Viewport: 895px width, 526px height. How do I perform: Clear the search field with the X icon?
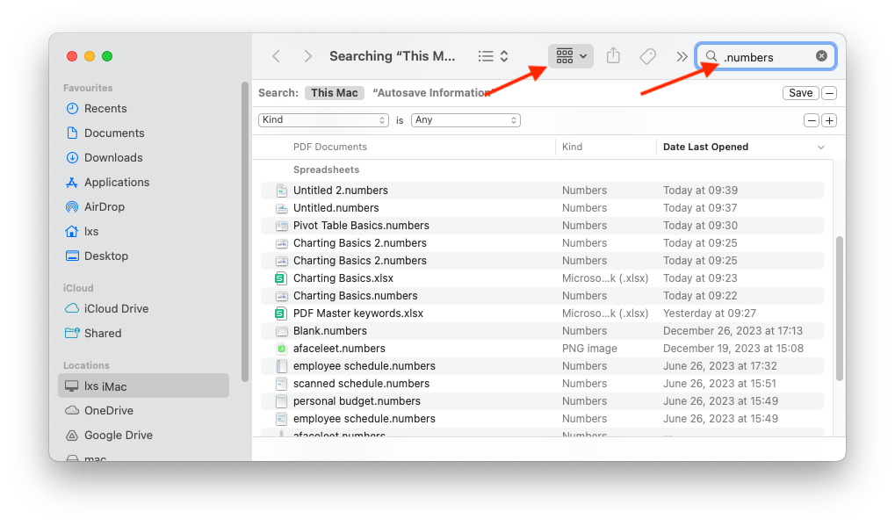point(821,56)
